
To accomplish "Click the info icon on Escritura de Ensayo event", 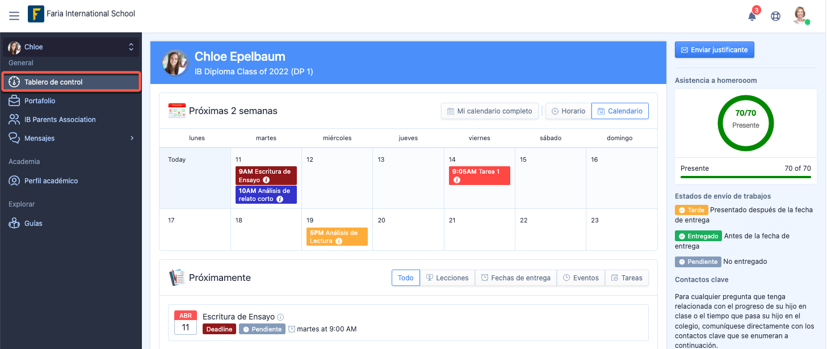I will pos(266,180).
